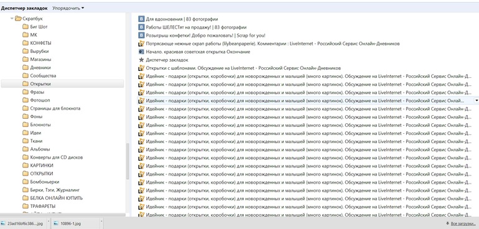
Task: Open Потрясающе нежные скрап работы bookmark
Action: (x=272, y=44)
